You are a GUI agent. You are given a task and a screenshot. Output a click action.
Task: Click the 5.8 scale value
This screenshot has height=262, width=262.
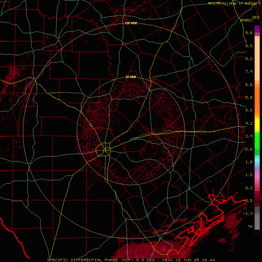[249, 98]
